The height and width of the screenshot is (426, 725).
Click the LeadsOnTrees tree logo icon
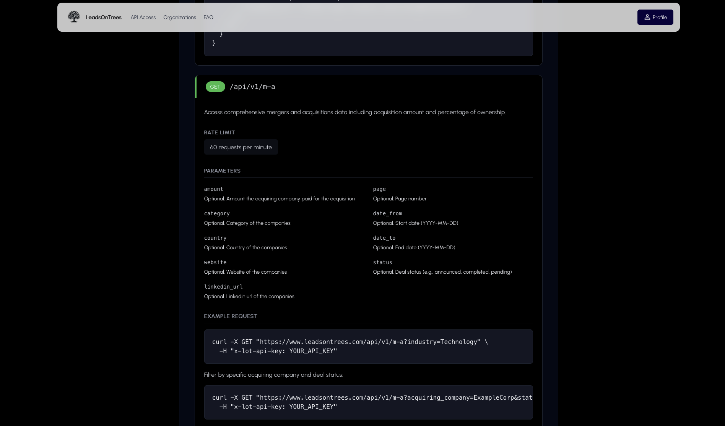coord(74,17)
